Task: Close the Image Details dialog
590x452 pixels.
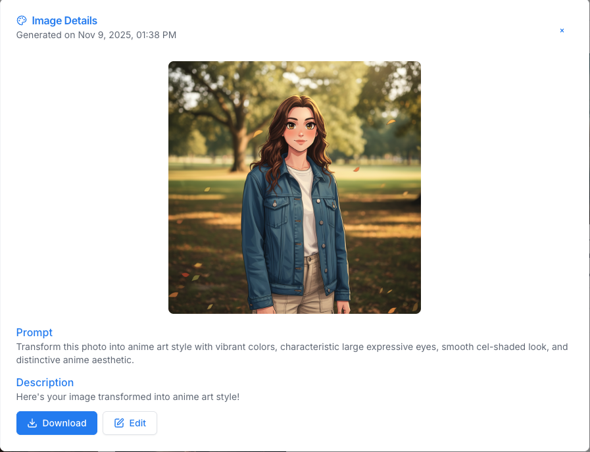Action: pyautogui.click(x=562, y=30)
